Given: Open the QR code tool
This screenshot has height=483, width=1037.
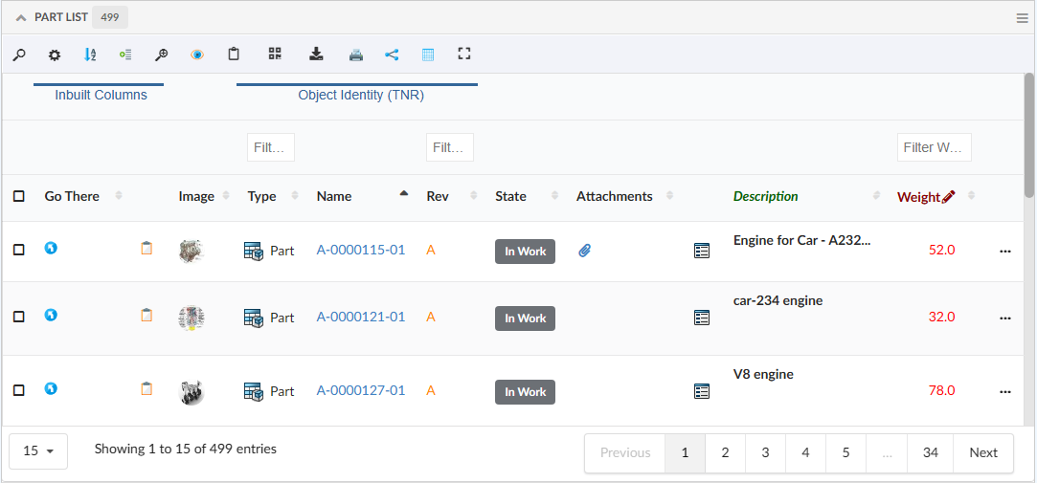Looking at the screenshot, I should click(x=275, y=55).
